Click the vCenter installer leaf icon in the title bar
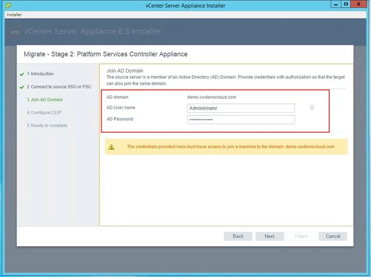Image resolution: width=371 pixels, height=277 pixels. [x=8, y=5]
